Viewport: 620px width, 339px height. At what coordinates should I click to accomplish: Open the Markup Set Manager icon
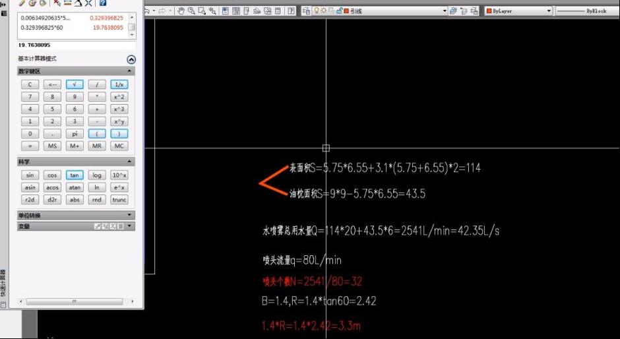pos(267,11)
